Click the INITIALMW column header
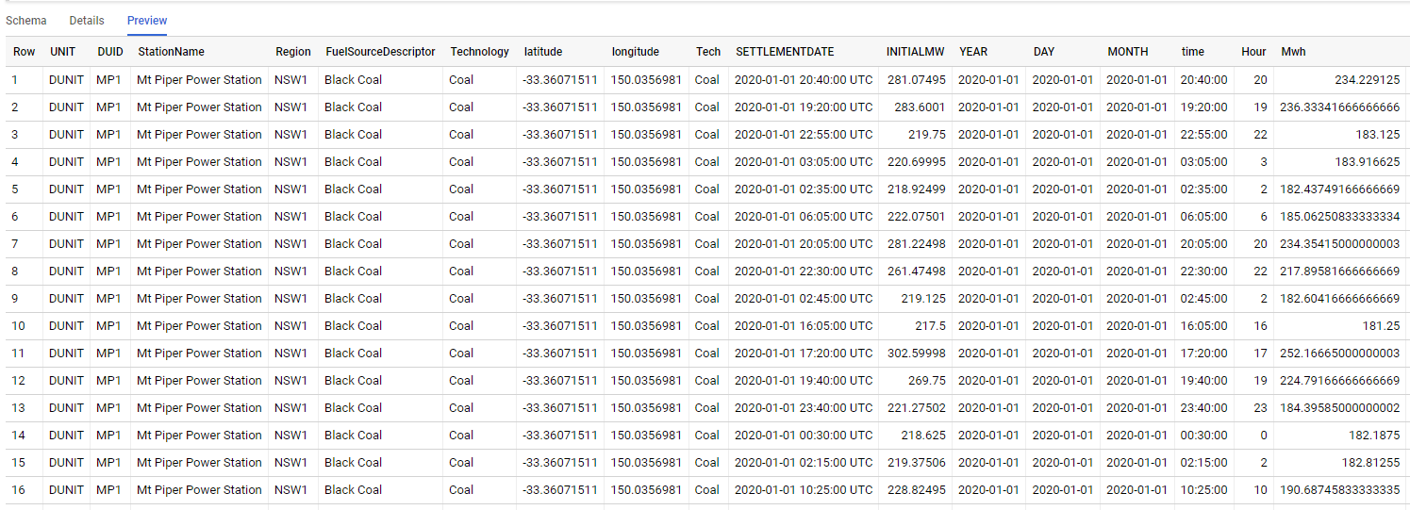This screenshot has width=1410, height=510. click(x=916, y=52)
